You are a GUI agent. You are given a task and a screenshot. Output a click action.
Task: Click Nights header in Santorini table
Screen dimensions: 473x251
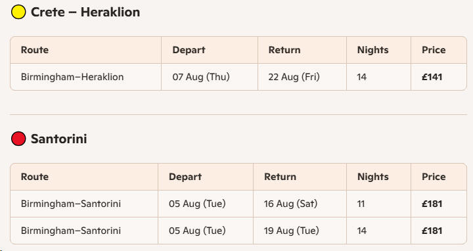(x=373, y=177)
